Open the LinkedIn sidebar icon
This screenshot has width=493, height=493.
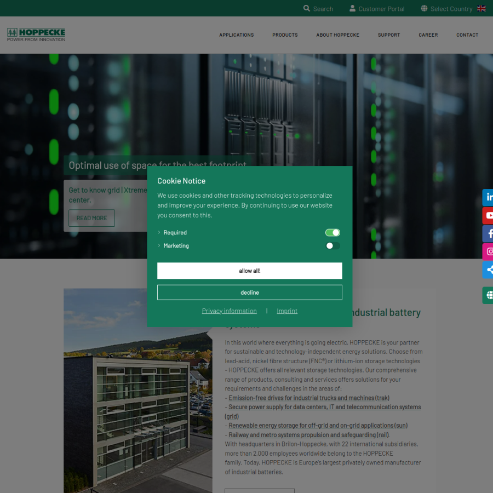pyautogui.click(x=488, y=197)
